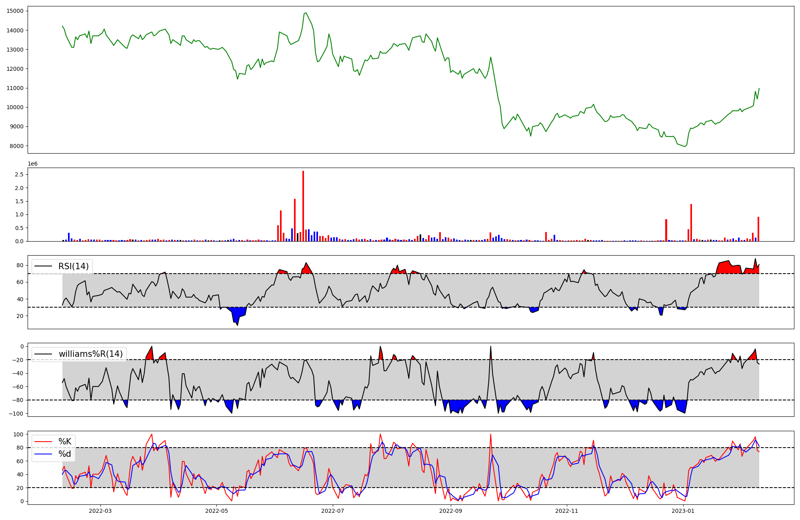800x520 pixels.
Task: Click the 2022-05 x-axis date label
Action: pyautogui.click(x=216, y=510)
